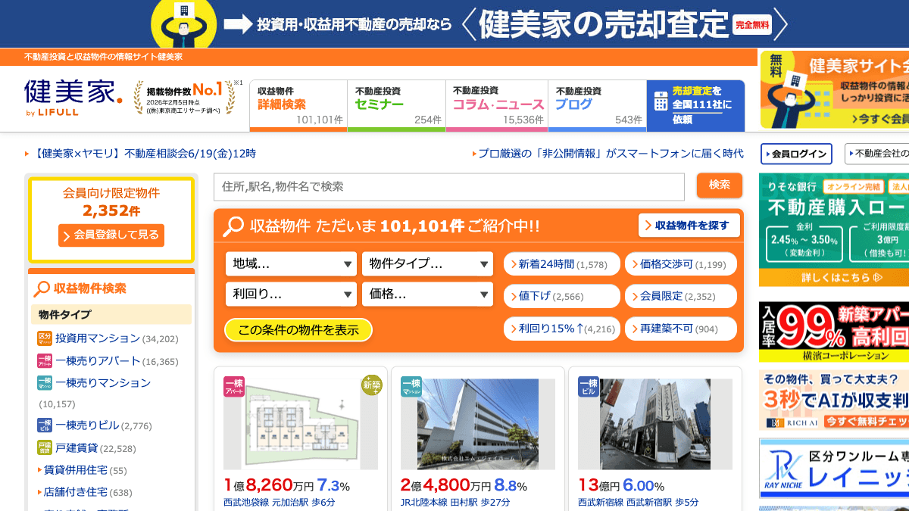The image size is (909, 511).
Task: Click the arrow icon in top banner
Action: [238, 24]
